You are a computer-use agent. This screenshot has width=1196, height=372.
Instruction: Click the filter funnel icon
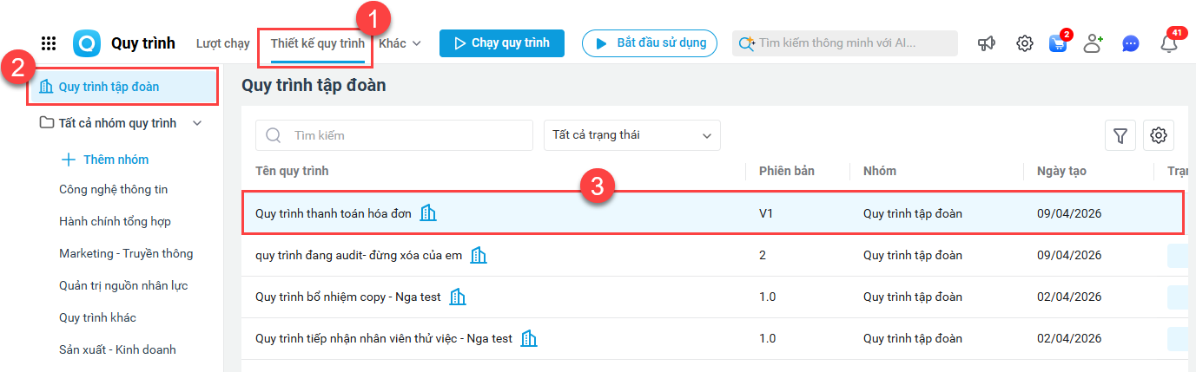(x=1120, y=135)
